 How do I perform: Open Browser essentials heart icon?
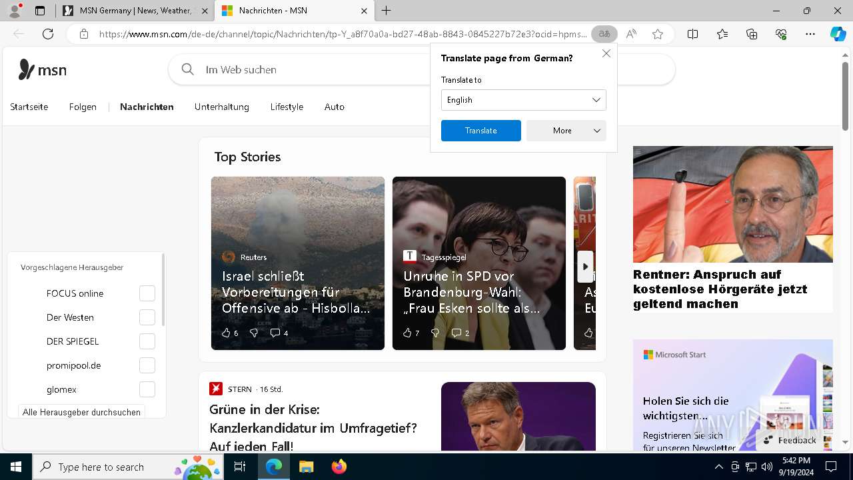pos(781,34)
